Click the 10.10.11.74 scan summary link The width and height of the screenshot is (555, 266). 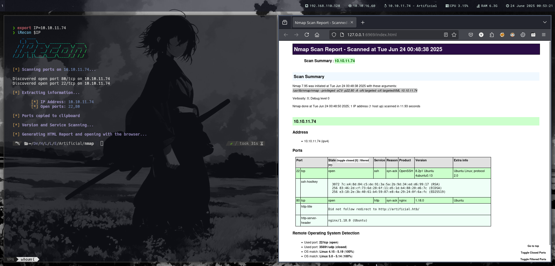[344, 61]
